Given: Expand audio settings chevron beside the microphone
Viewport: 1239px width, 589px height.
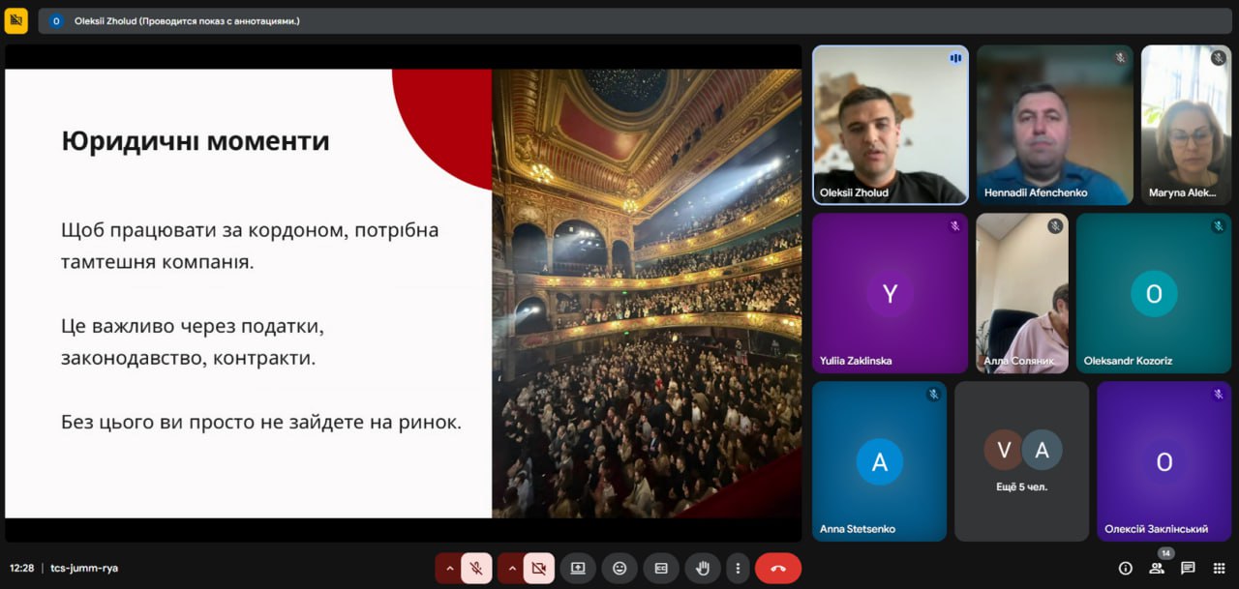Looking at the screenshot, I should [x=449, y=569].
